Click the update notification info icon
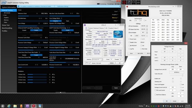Viewport: 192px width, 108px height. [x=19, y=6]
